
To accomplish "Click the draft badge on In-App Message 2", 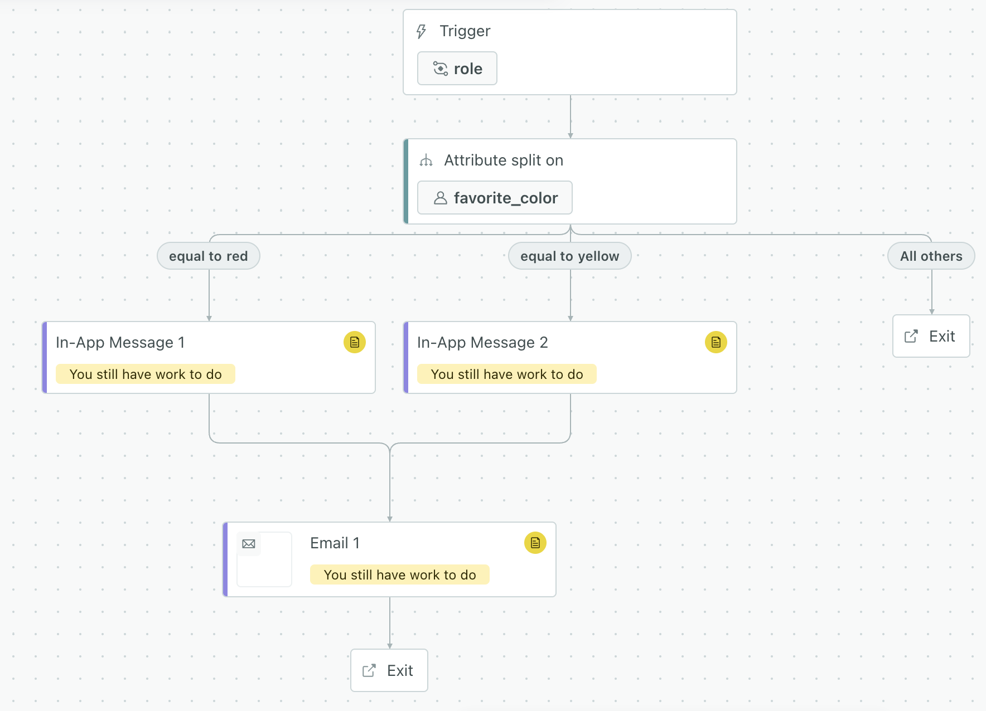I will pyautogui.click(x=716, y=342).
